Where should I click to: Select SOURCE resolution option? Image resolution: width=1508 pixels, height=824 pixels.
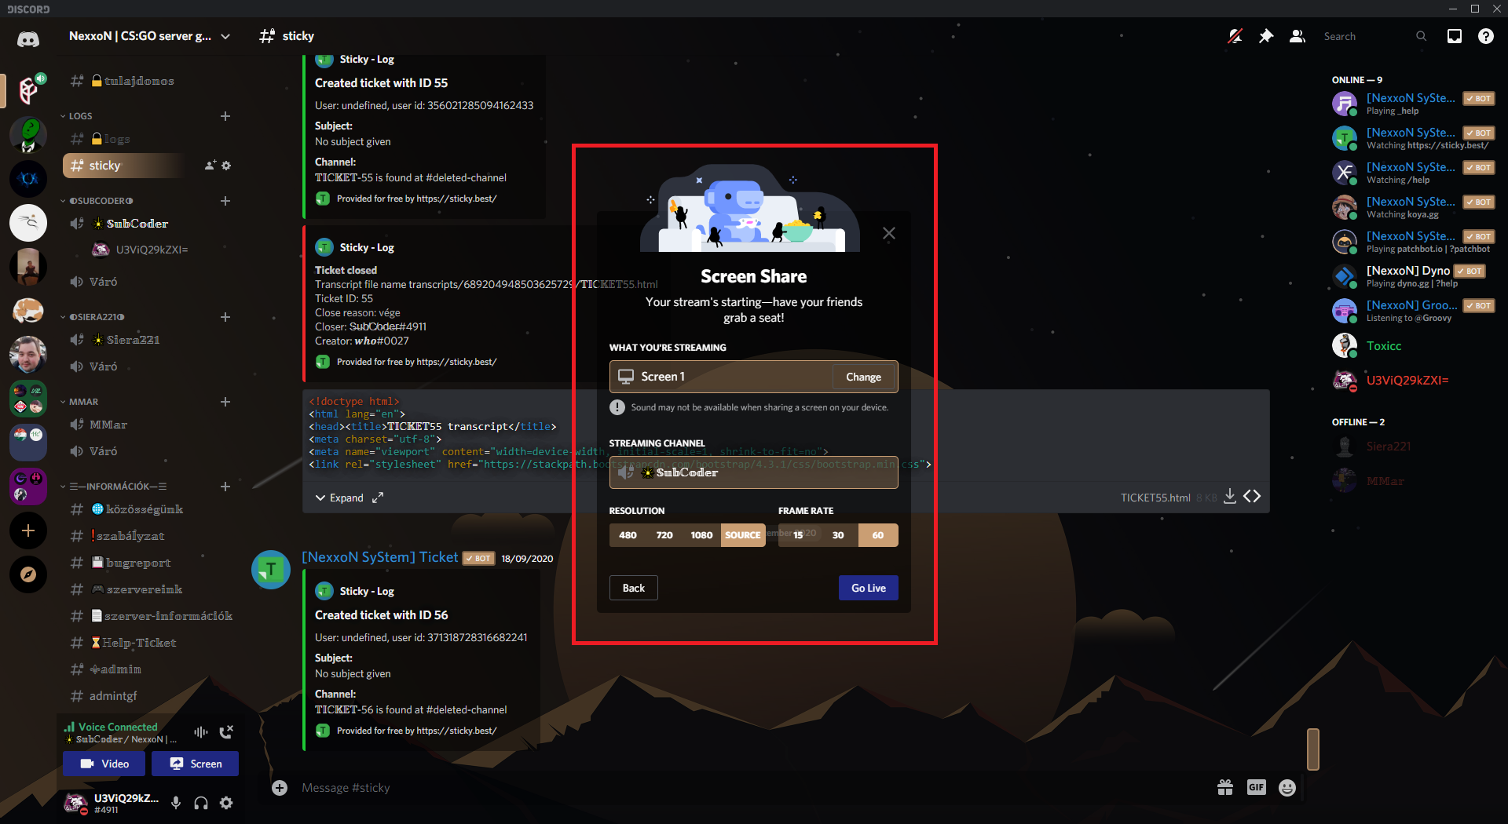click(x=743, y=535)
